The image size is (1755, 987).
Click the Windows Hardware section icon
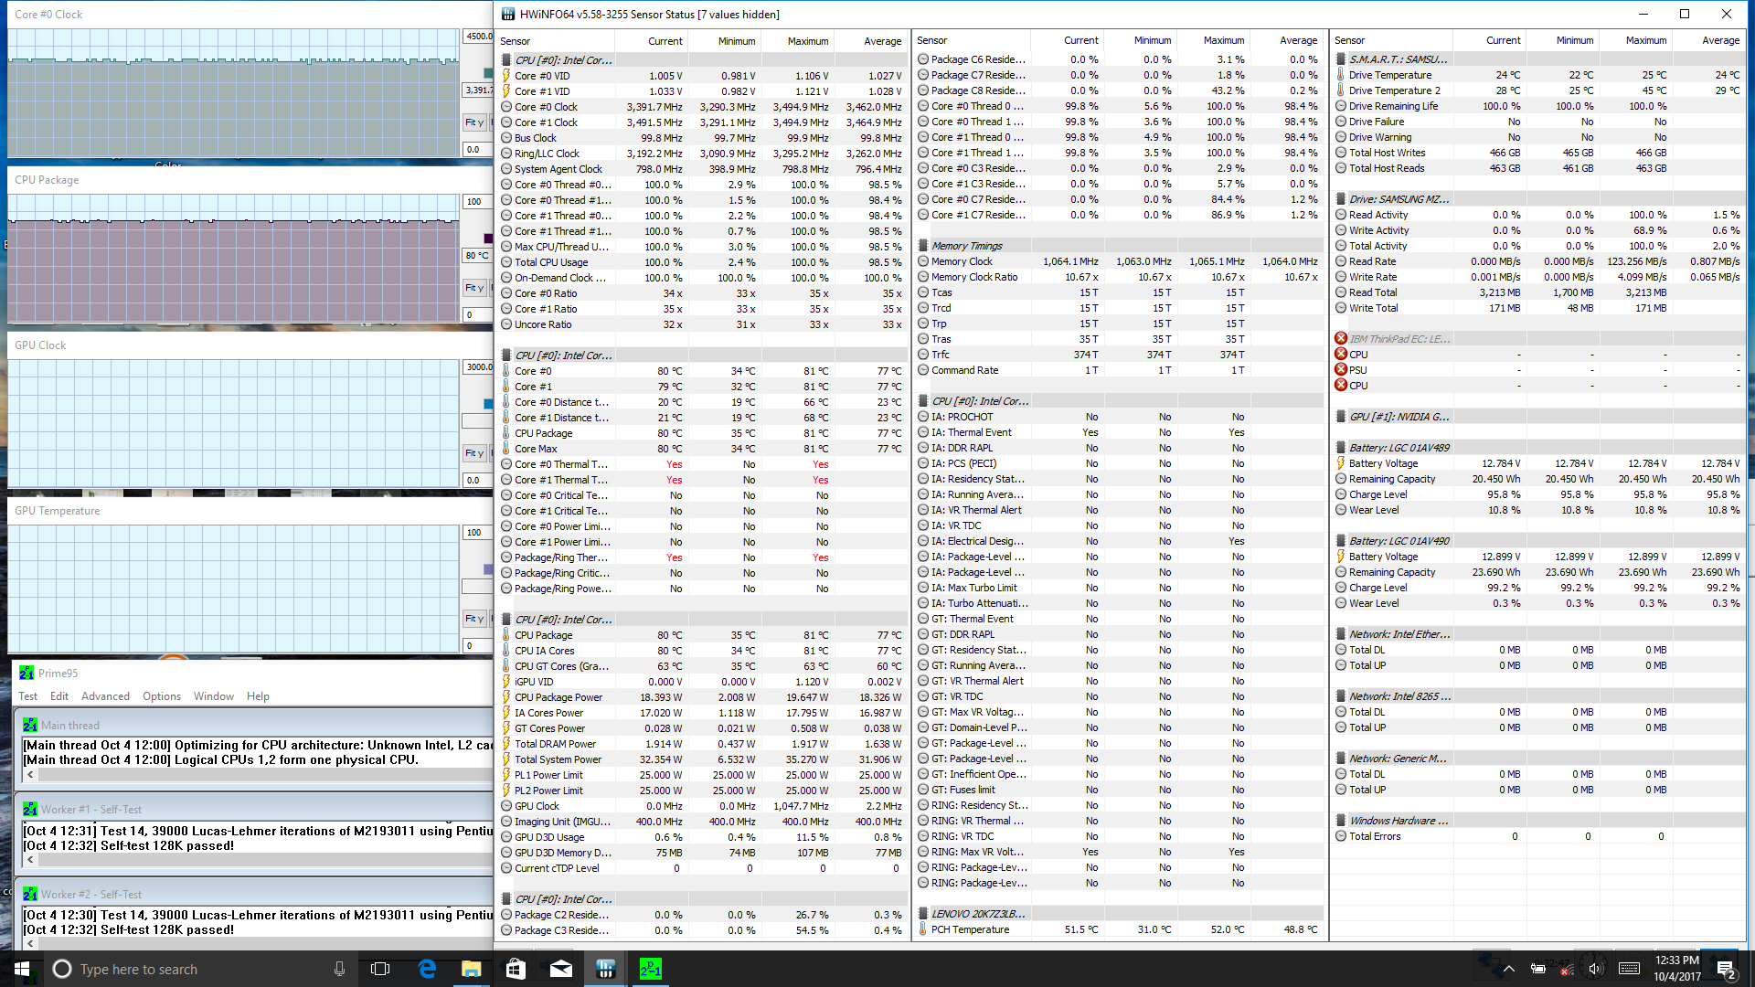pos(1341,821)
